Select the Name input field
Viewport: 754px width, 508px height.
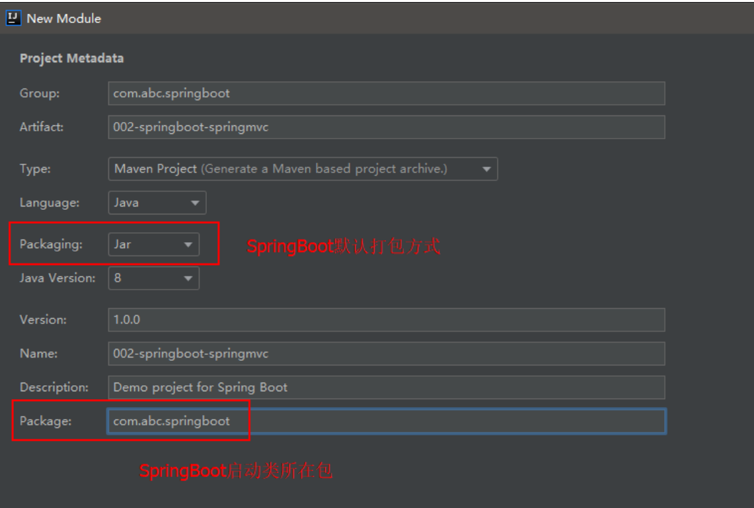(387, 354)
